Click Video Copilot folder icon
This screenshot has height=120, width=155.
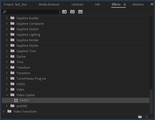(12, 95)
